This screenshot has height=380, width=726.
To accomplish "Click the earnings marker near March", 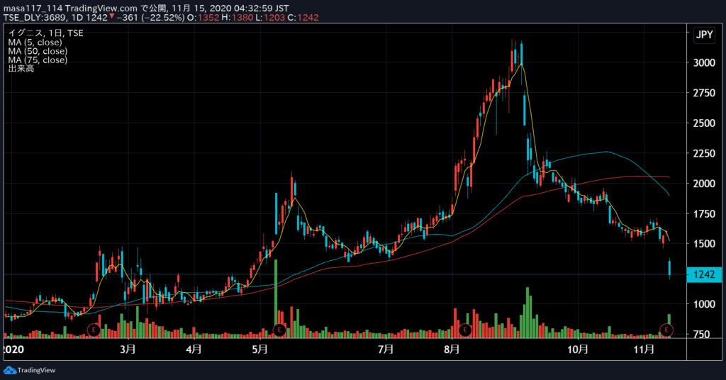I will [x=94, y=330].
